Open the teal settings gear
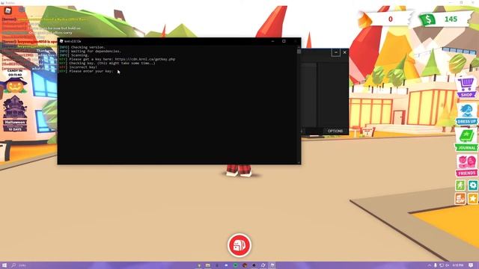The height and width of the screenshot is (269, 479). tap(473, 185)
